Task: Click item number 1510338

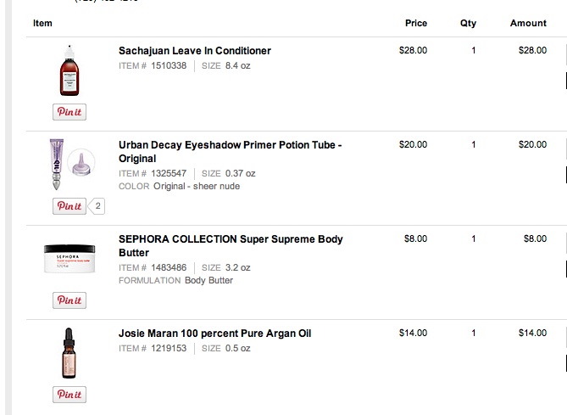Action: [x=169, y=65]
